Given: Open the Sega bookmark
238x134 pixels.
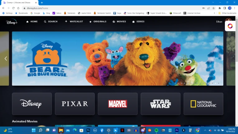Looking at the screenshot, I should click(x=117, y=13).
